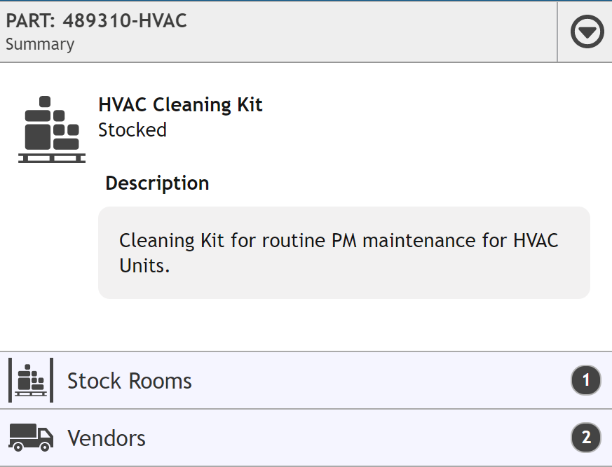Viewport: 612px width, 467px height.
Task: Click the Stock Rooms count badge showing 1
Action: (x=586, y=380)
